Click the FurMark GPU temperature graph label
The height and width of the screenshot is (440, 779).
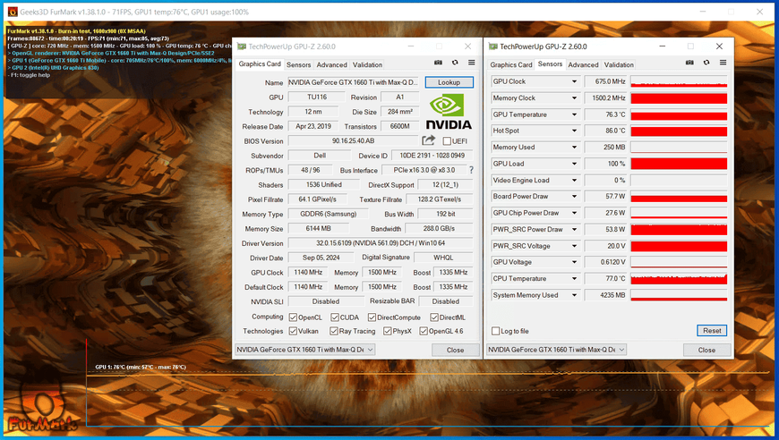141,367
